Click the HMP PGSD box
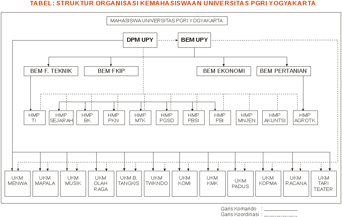The height and width of the screenshot is (217, 342). pos(167,118)
